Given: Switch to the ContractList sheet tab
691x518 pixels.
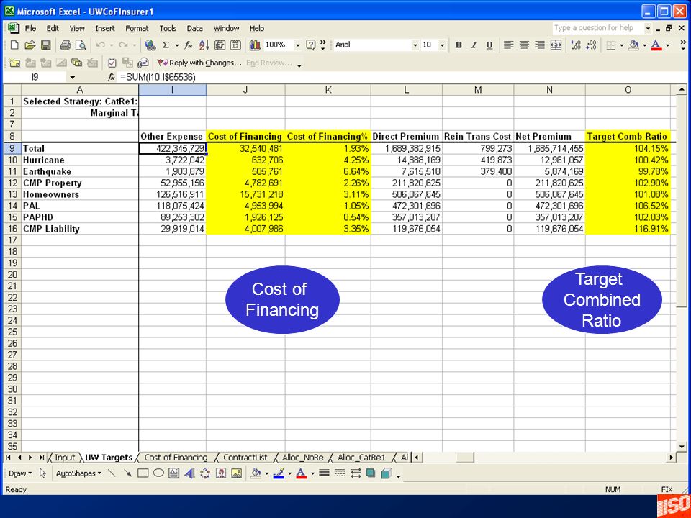Looking at the screenshot, I should [245, 458].
